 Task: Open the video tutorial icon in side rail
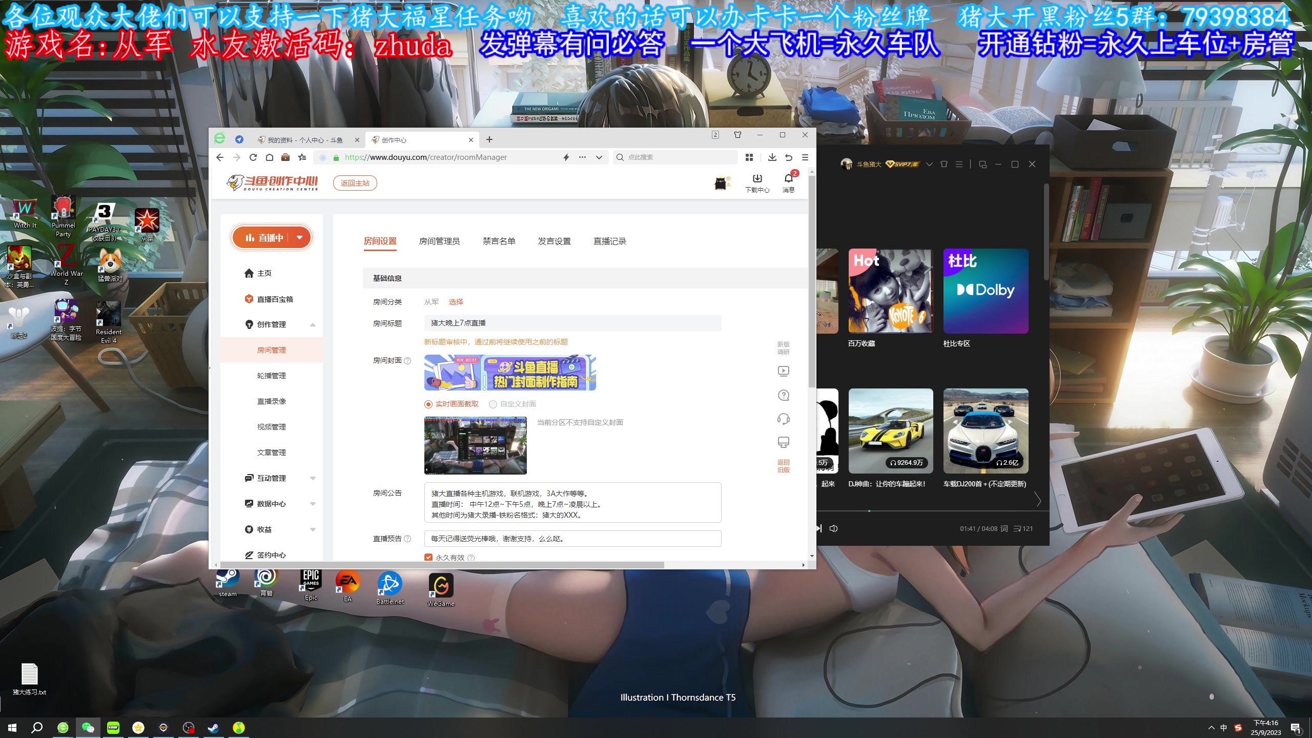(x=783, y=371)
